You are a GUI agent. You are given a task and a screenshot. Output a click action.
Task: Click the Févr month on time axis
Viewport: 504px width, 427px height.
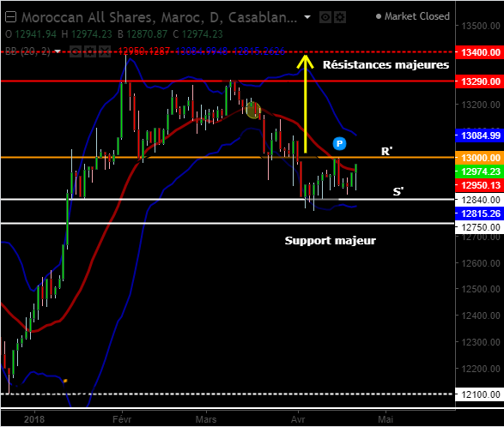pyautogui.click(x=122, y=419)
